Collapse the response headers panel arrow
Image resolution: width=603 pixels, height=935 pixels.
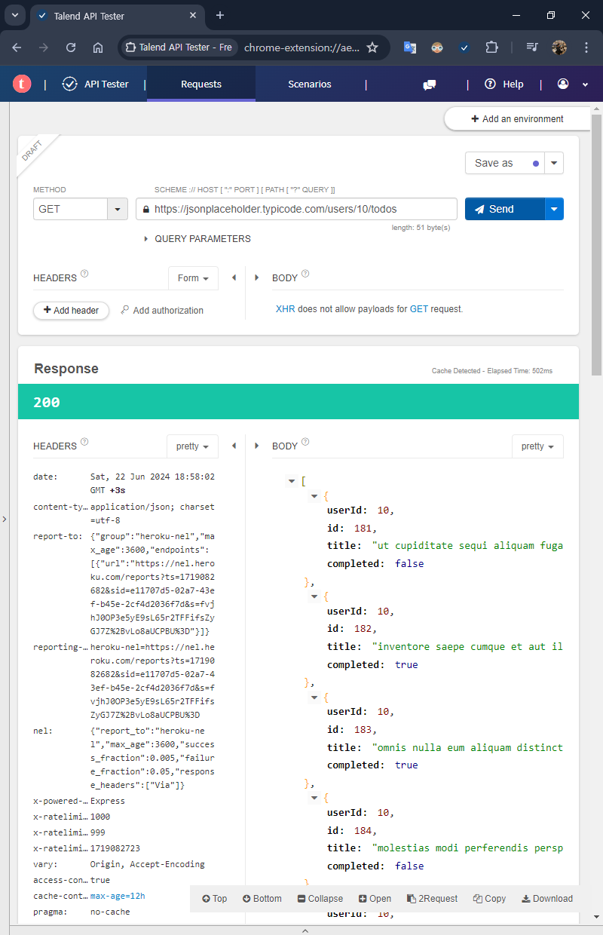tap(234, 446)
